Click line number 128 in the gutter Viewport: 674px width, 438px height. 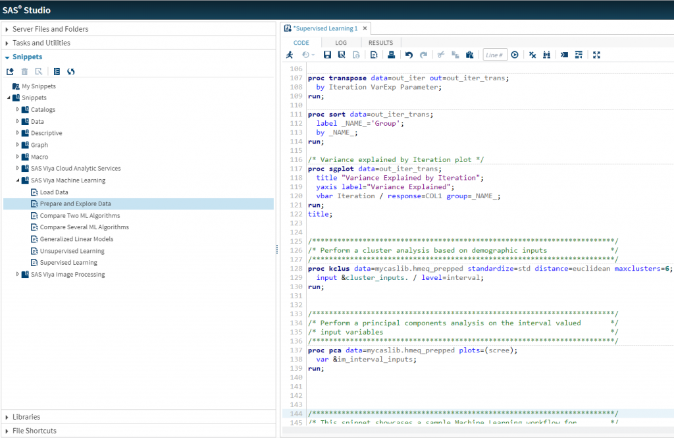296,269
